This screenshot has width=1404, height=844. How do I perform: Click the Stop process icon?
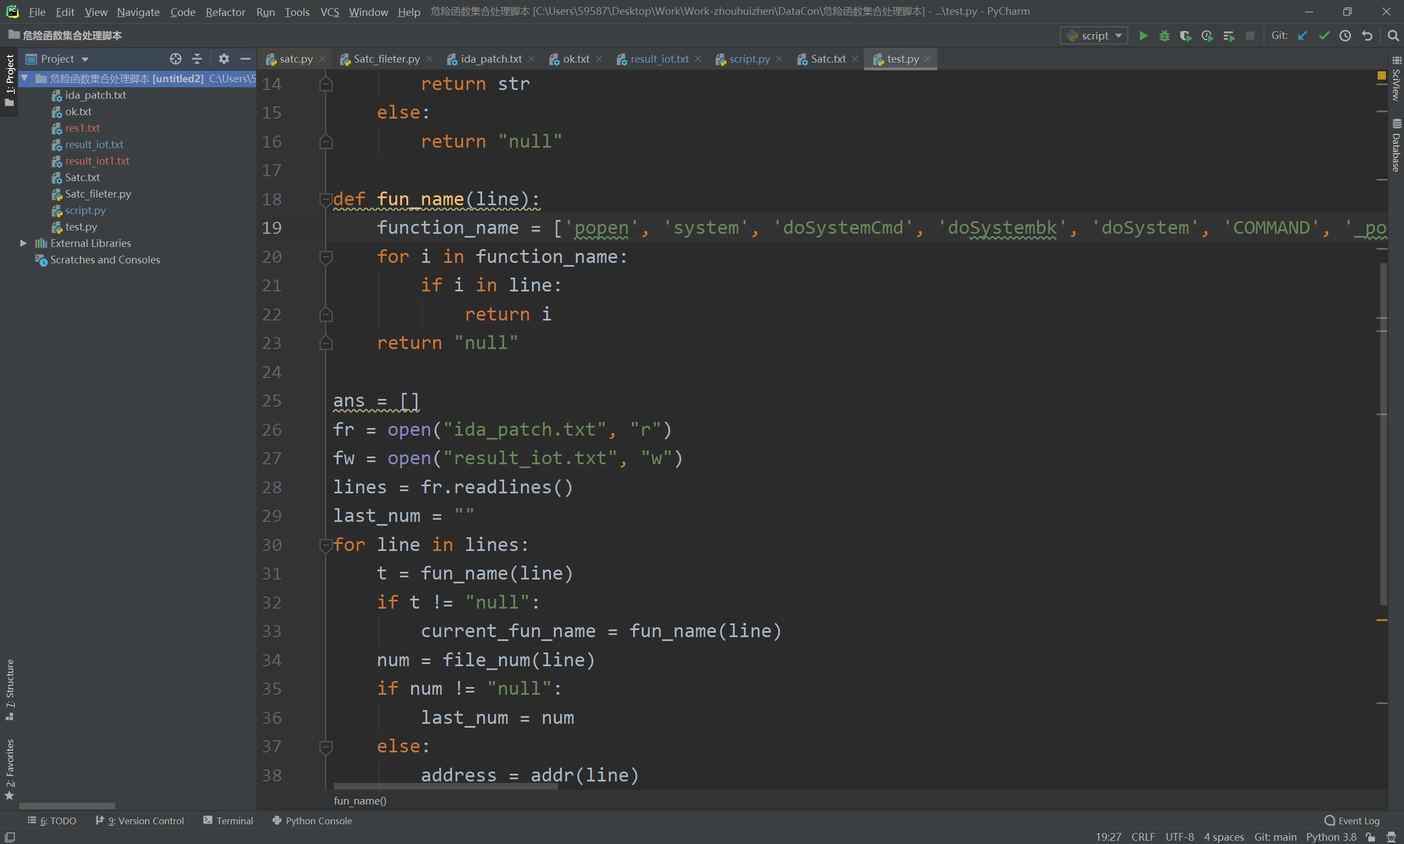pos(1250,36)
